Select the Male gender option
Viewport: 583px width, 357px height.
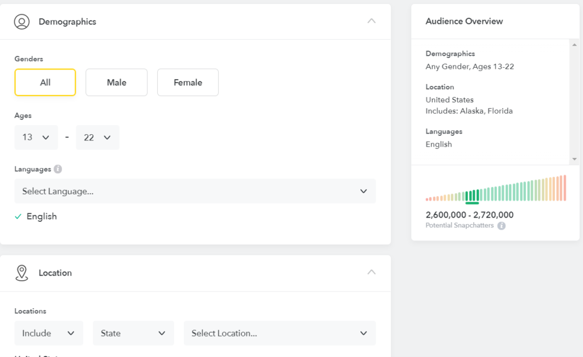tap(116, 82)
